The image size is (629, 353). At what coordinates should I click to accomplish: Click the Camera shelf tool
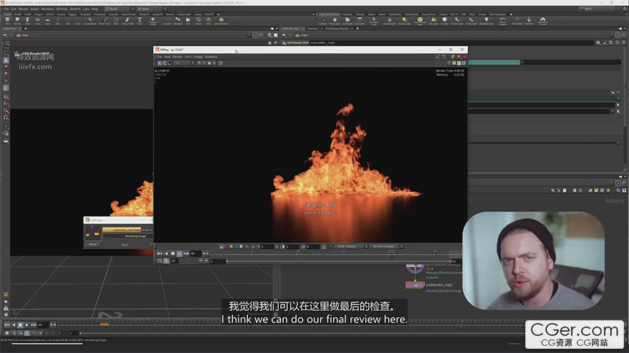(x=322, y=21)
